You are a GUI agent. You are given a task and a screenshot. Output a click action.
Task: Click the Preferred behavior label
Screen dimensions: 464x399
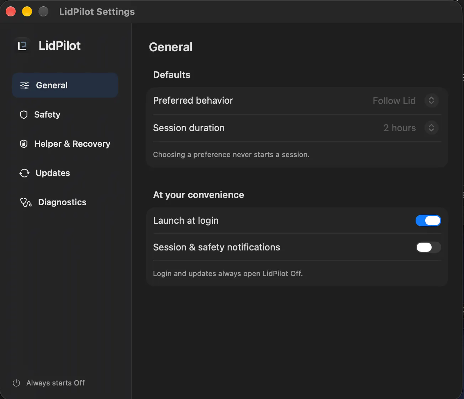coord(193,100)
